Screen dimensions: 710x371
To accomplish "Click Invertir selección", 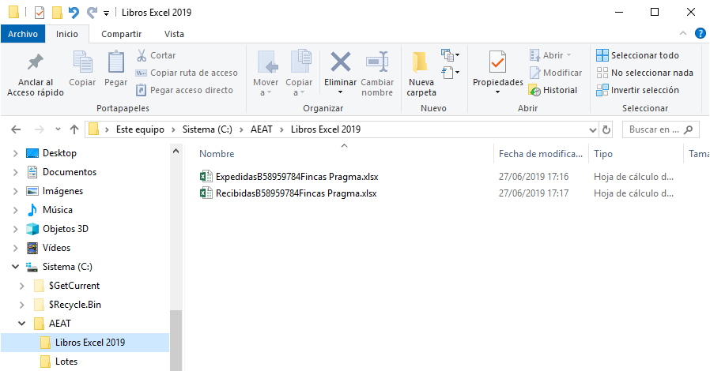I will [x=637, y=90].
